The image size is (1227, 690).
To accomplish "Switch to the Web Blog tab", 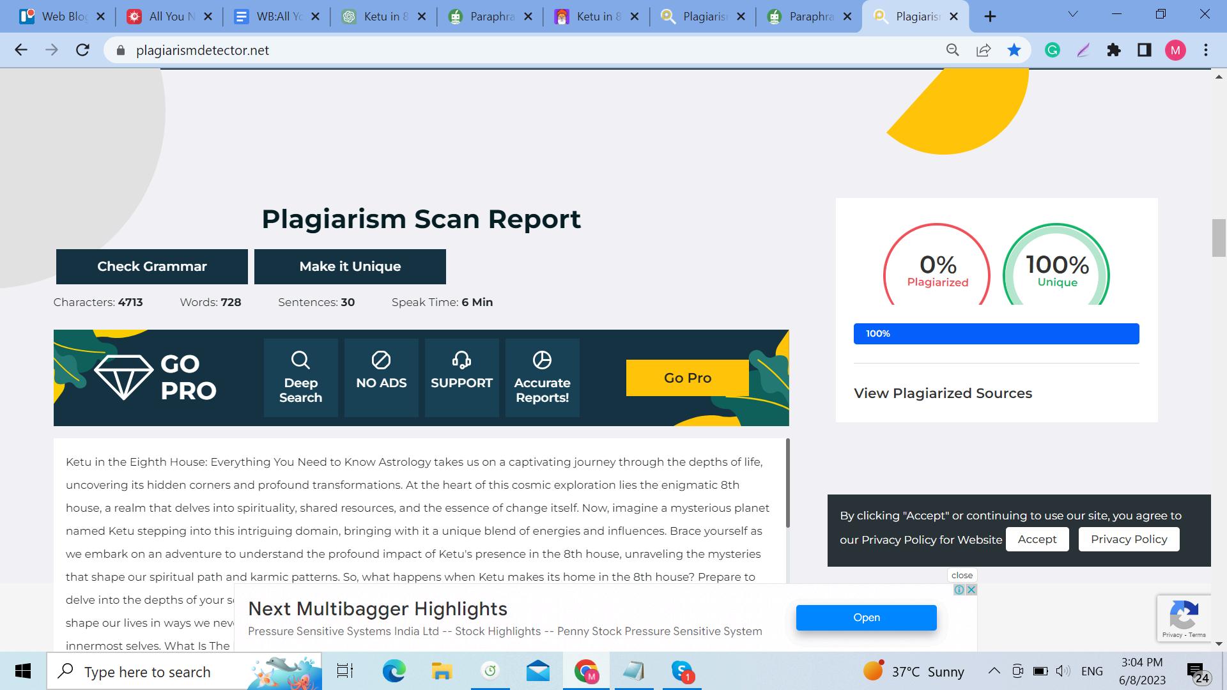I will pyautogui.click(x=62, y=17).
